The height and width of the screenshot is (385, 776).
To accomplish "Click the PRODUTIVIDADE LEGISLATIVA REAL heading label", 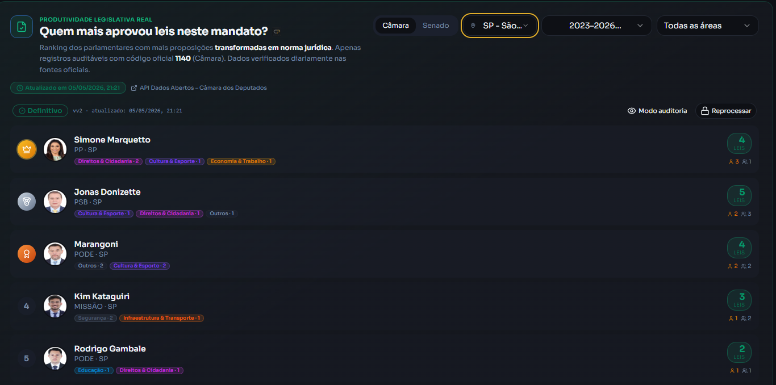I will coord(96,19).
